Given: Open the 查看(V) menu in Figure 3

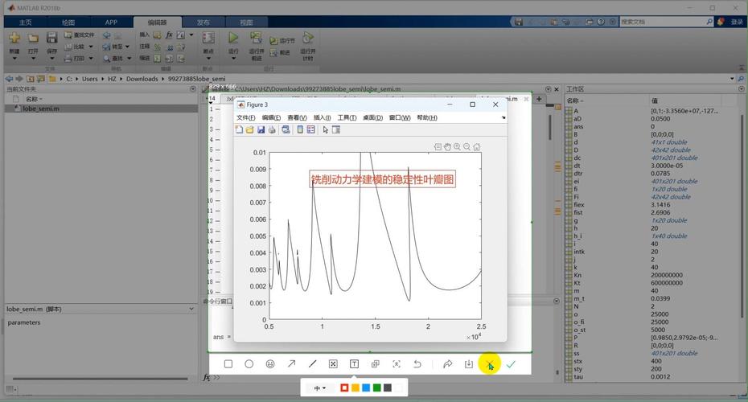Looking at the screenshot, I should click(297, 118).
